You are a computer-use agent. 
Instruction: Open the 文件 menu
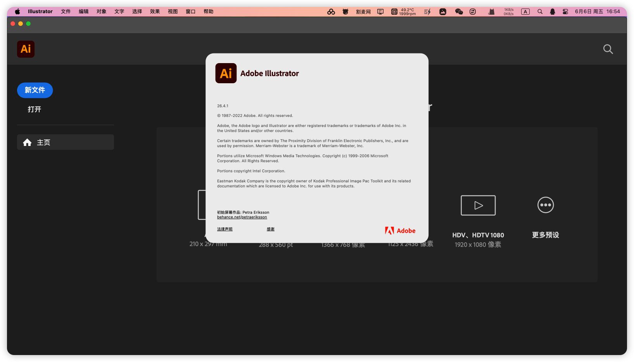point(66,12)
